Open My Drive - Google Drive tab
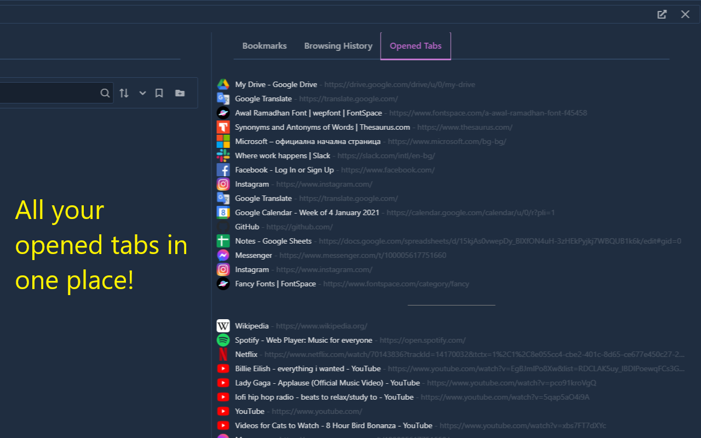The width and height of the screenshot is (701, 438). [276, 84]
